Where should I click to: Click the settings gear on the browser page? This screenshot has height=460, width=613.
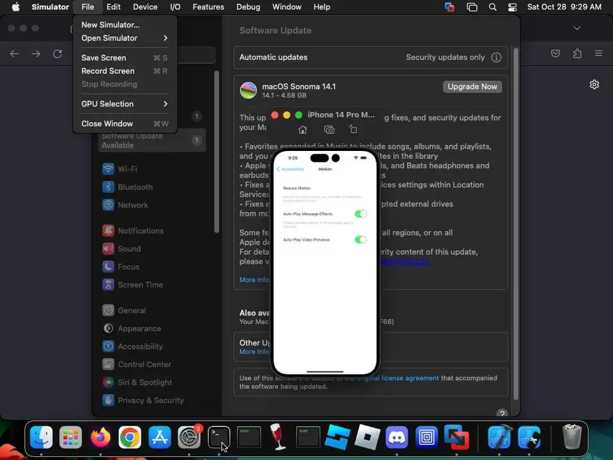(594, 84)
